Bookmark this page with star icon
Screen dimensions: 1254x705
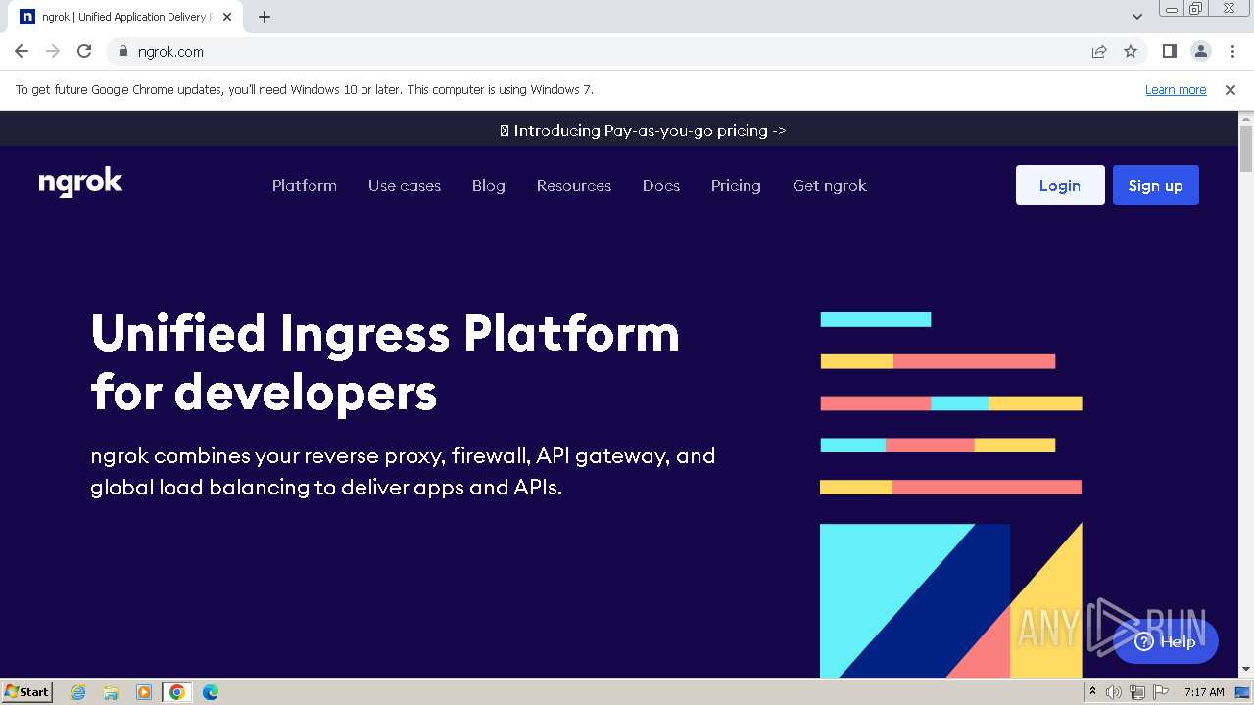pos(1131,51)
